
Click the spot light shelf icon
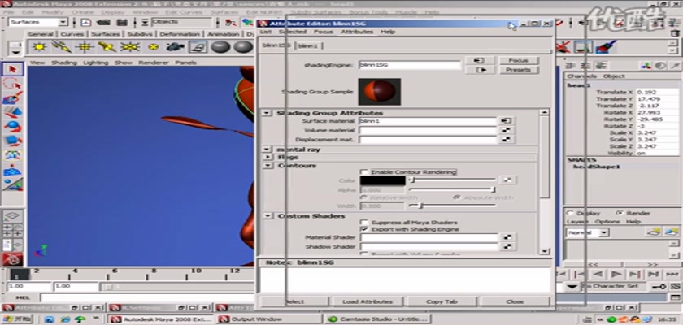coord(107,46)
